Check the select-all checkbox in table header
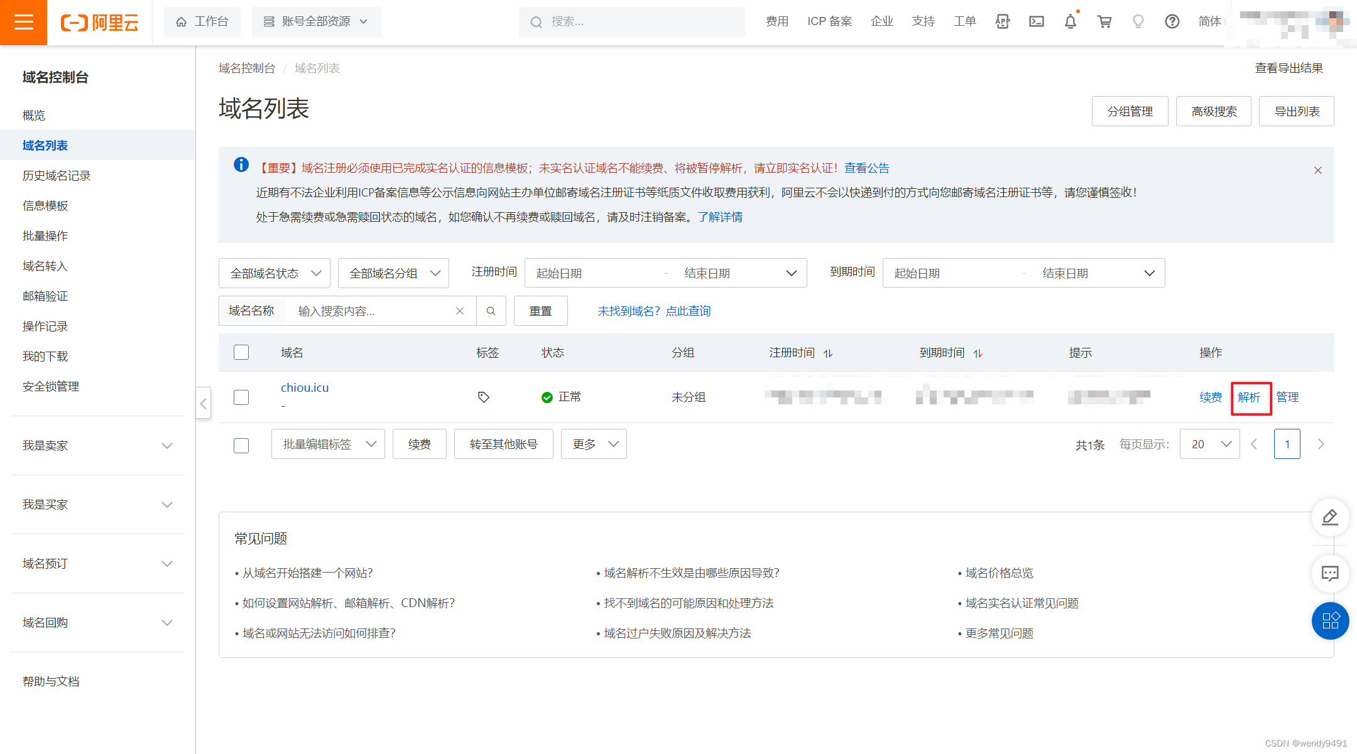This screenshot has width=1357, height=754. coord(241,352)
